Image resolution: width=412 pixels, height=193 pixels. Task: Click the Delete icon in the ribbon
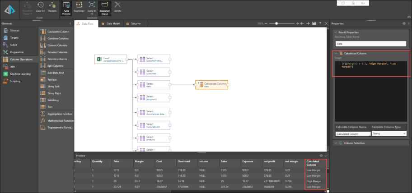(117, 6)
